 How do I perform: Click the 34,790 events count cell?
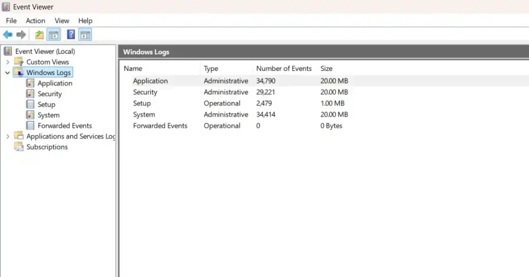266,81
